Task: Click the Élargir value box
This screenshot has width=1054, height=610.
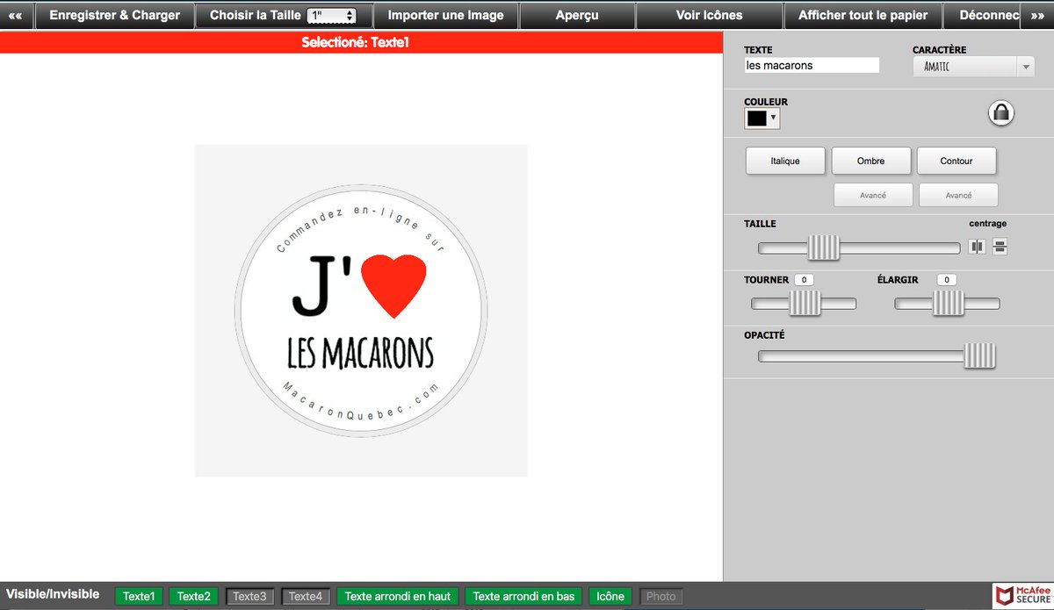Action: point(947,279)
